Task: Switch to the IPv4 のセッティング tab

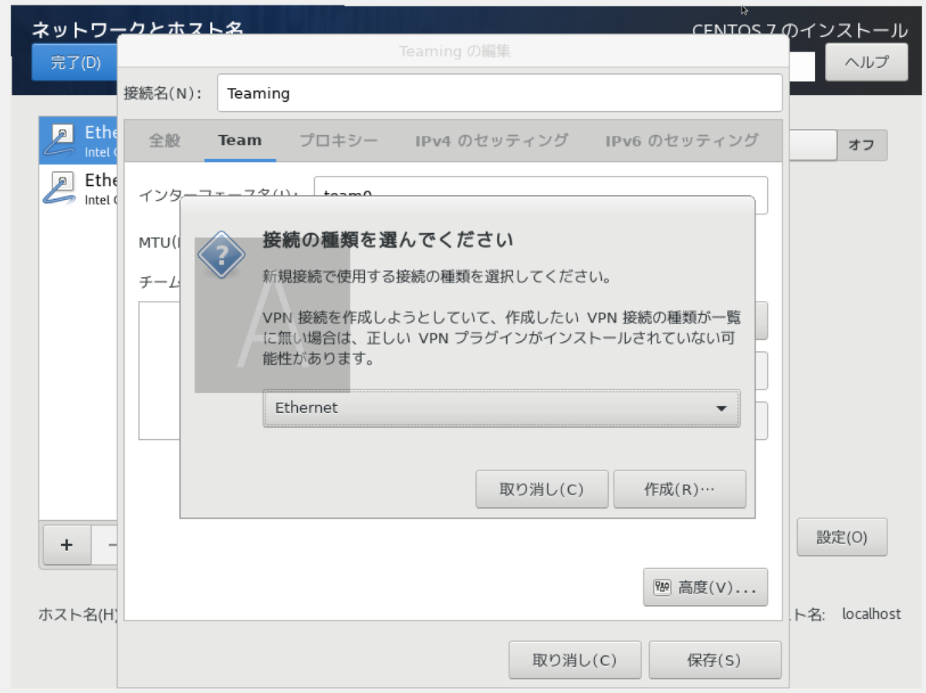Action: pyautogui.click(x=492, y=141)
